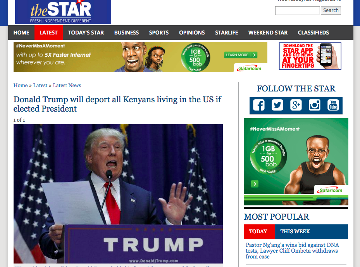Viewport: 360px width, 267px height.
Task: Open the STARLIFE section
Action: (227, 33)
